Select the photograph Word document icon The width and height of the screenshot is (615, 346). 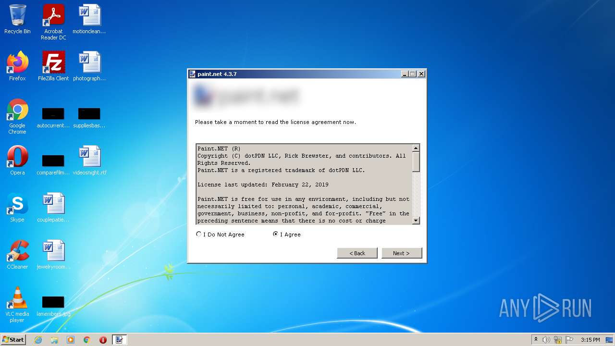pos(89,66)
